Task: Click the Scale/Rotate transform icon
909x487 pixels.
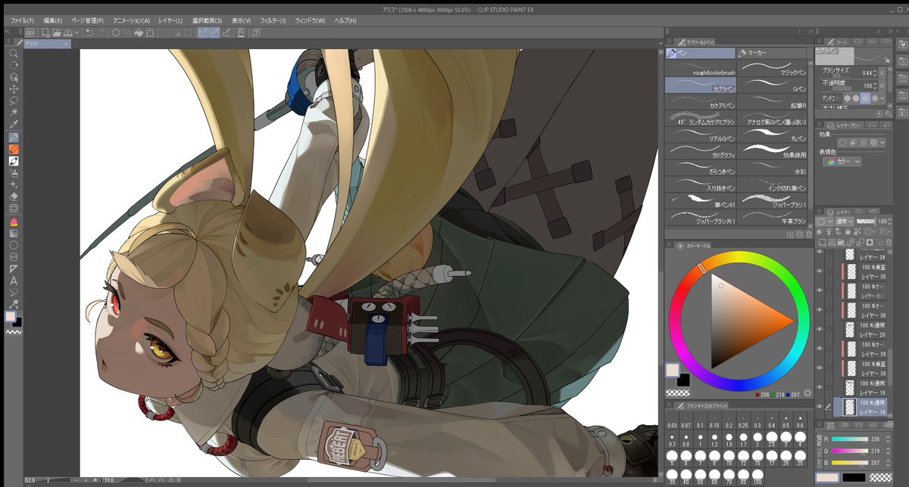Action: point(150,33)
